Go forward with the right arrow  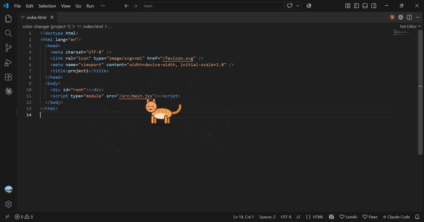[x=135, y=6]
